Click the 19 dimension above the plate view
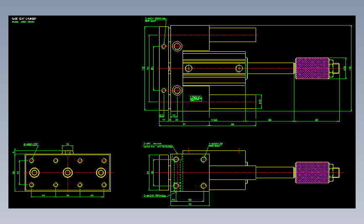The image size is (364, 224). [x=68, y=144]
